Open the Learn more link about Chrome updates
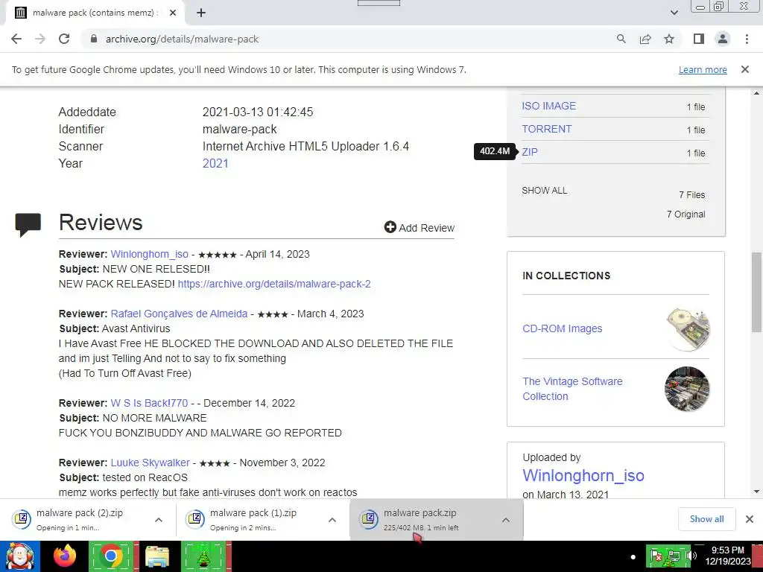Screen dimensions: 763x572 (703, 69)
